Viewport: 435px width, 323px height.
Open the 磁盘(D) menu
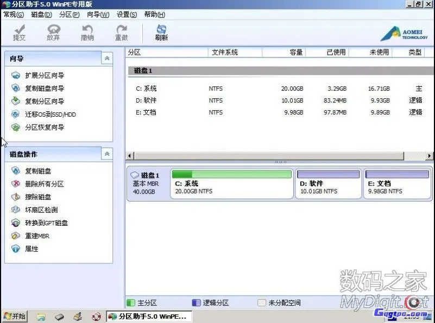tap(40, 15)
